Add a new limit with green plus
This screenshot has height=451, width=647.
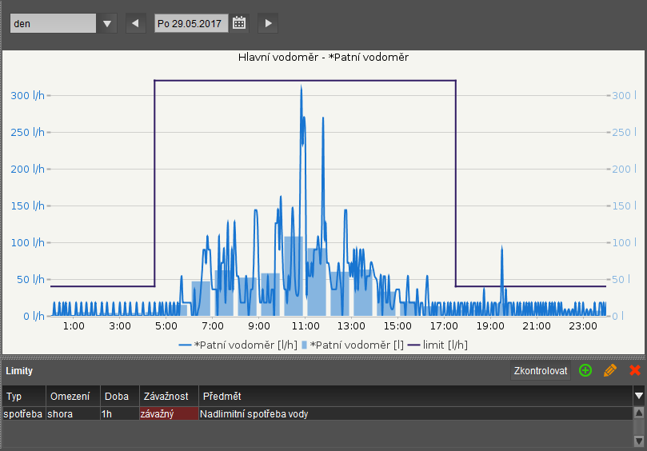(585, 370)
